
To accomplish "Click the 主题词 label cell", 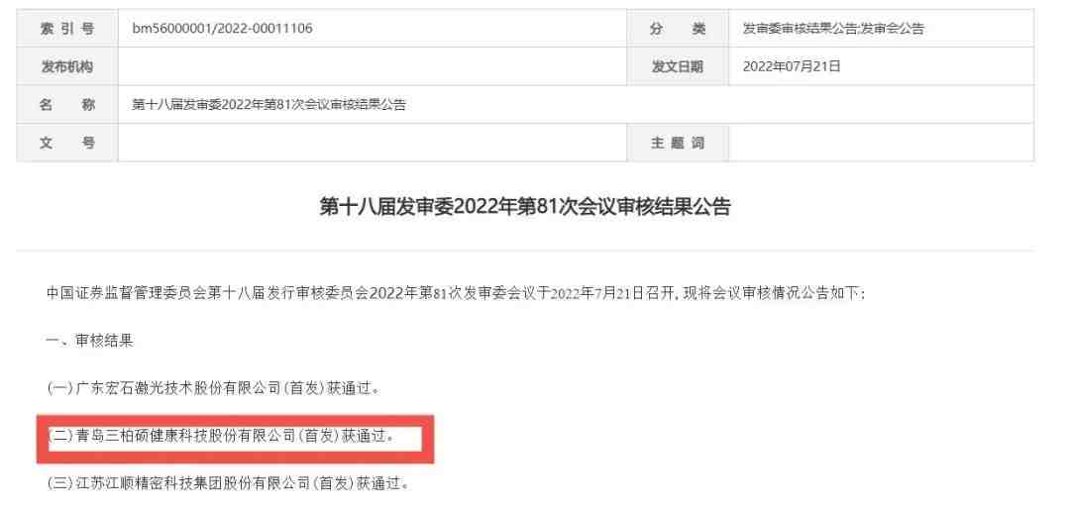I will [678, 144].
